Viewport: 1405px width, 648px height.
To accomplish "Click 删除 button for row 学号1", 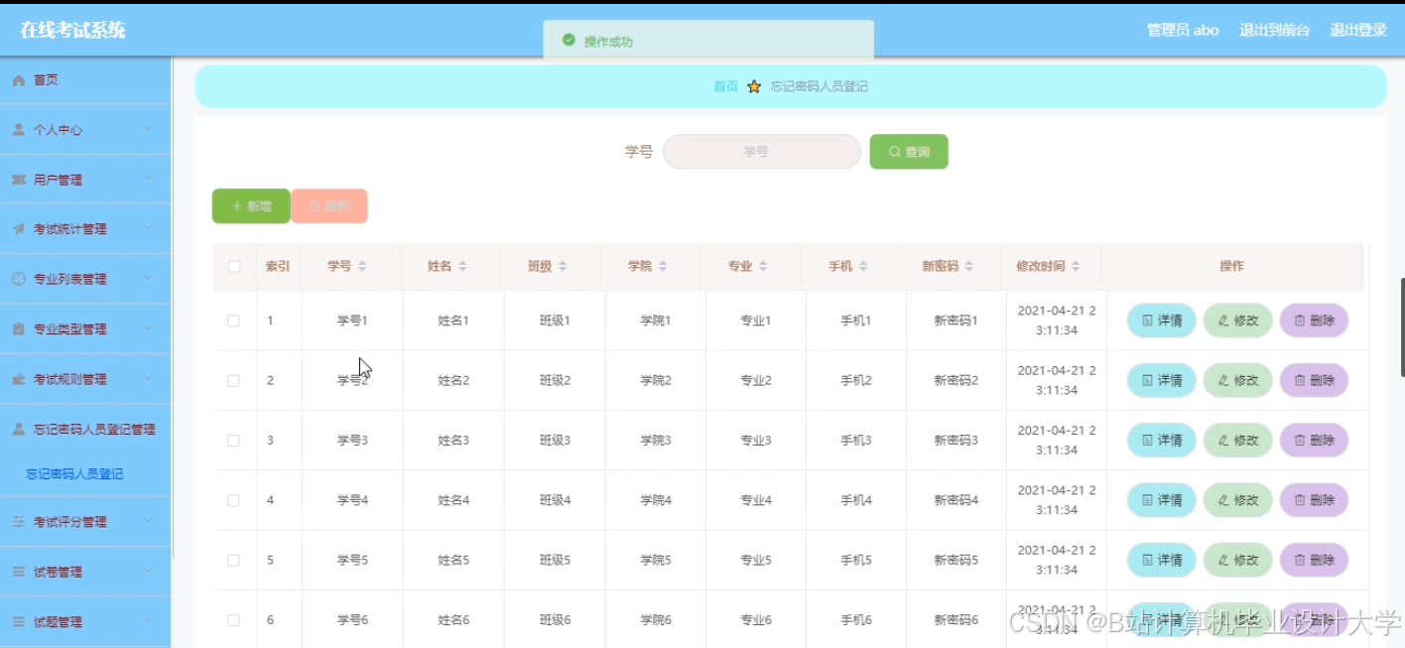I will point(1314,321).
